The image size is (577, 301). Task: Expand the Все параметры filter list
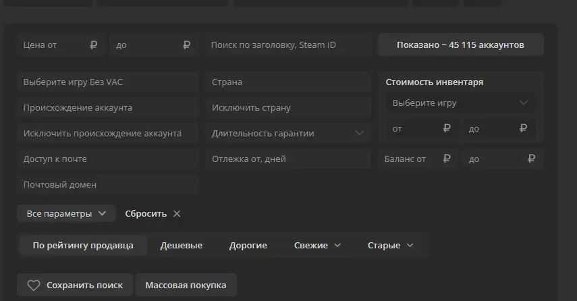pos(66,214)
